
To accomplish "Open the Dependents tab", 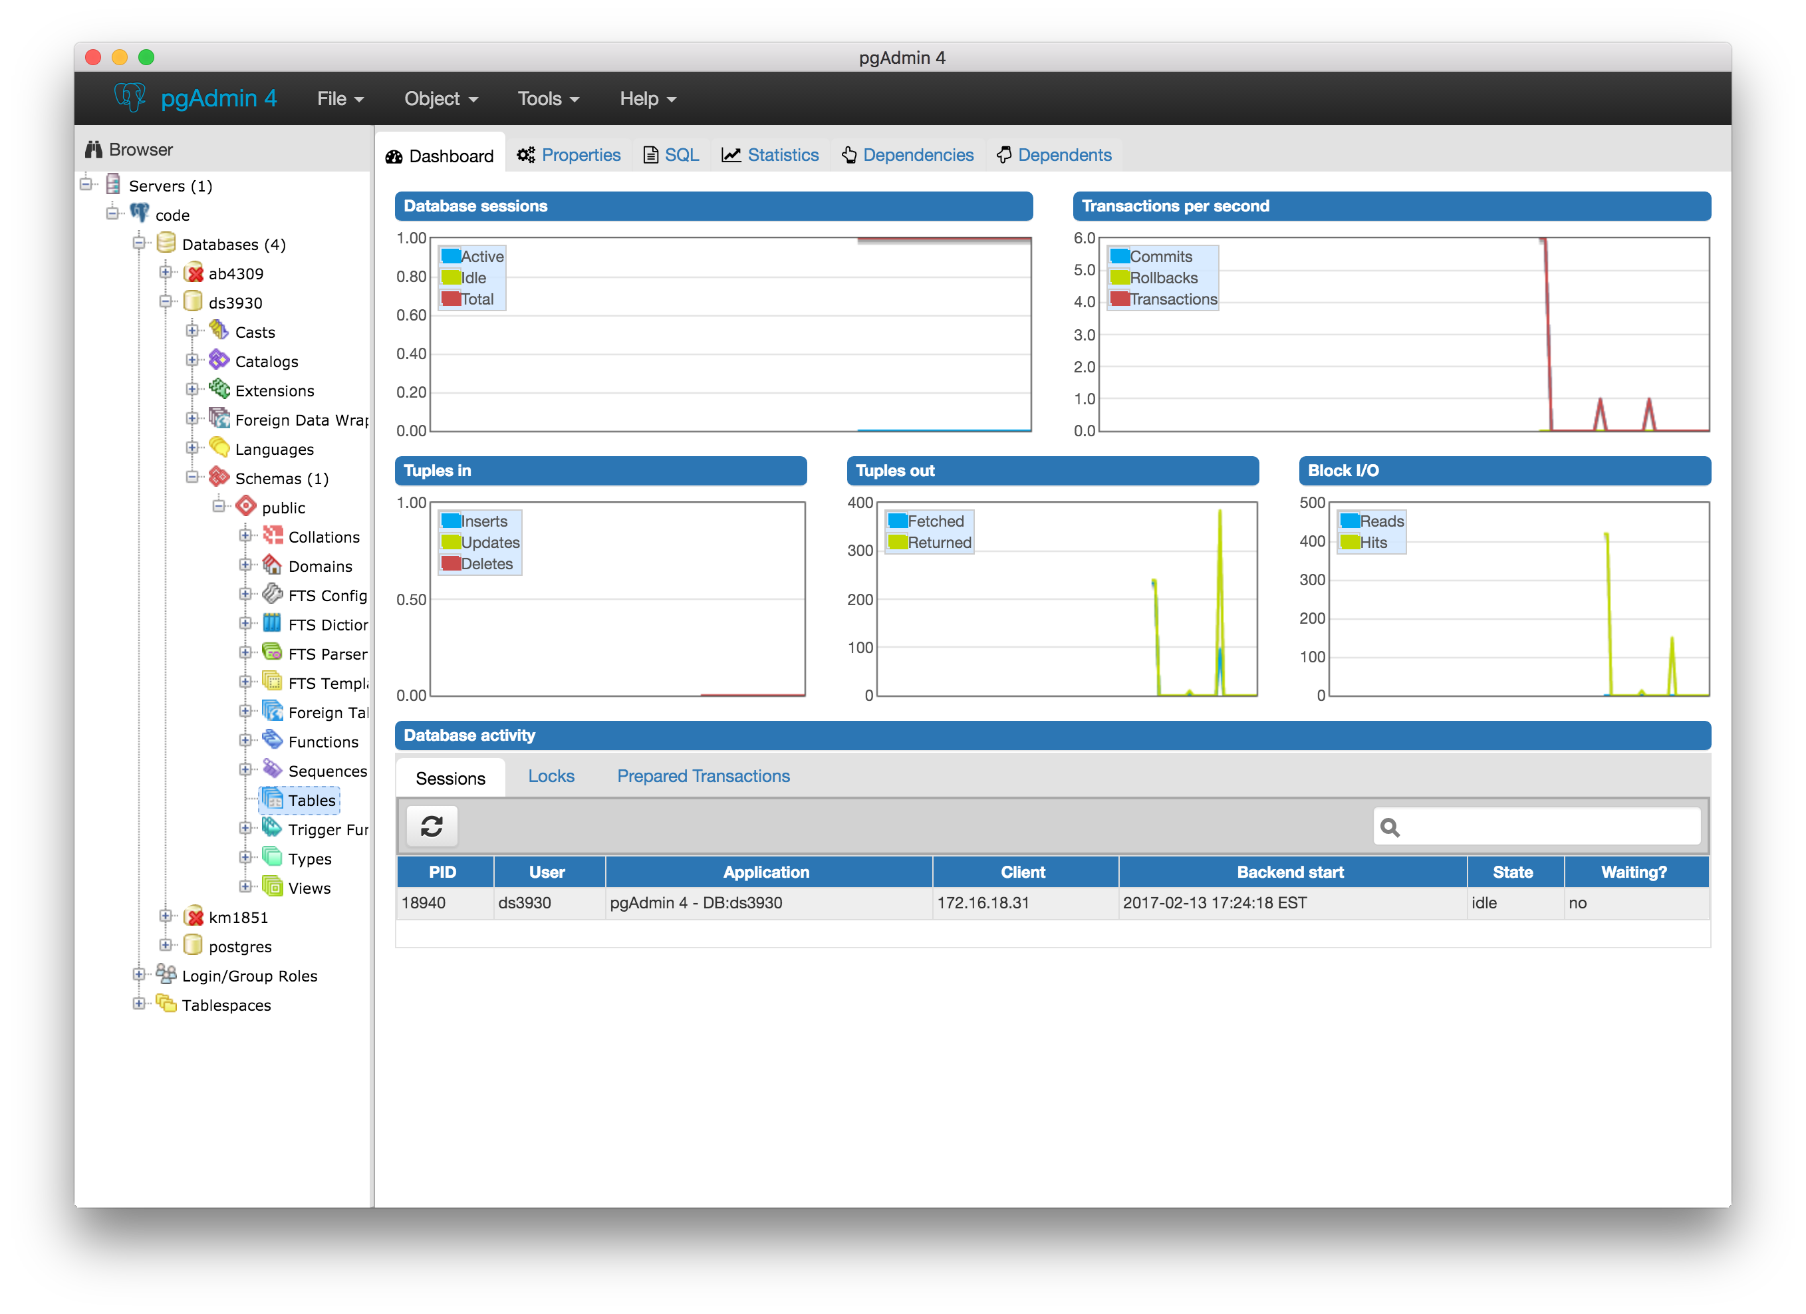I will (1055, 156).
